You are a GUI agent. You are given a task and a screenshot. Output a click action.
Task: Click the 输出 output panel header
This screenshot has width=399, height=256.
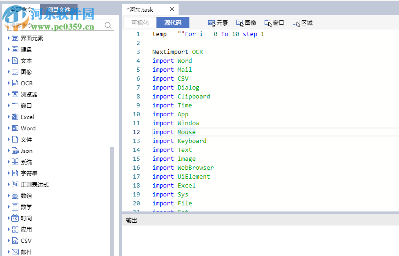pos(260,220)
